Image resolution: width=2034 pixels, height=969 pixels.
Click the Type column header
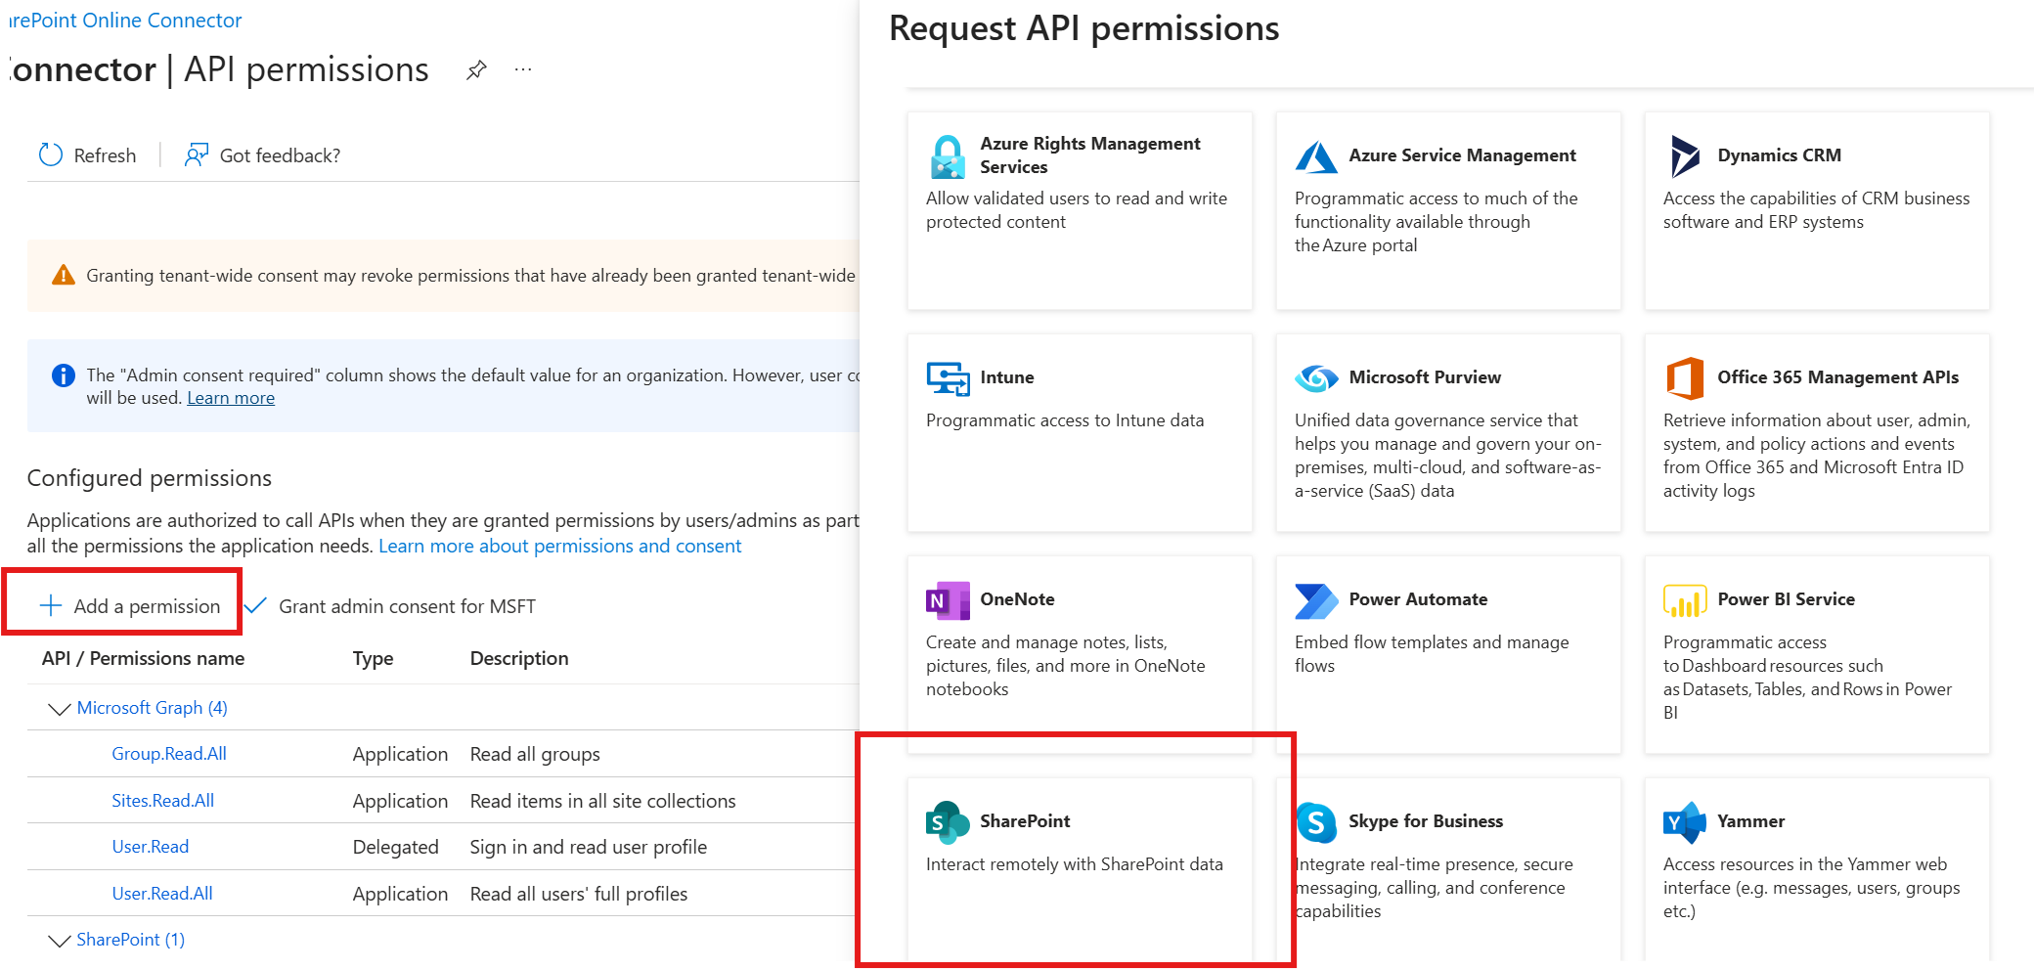point(373,658)
